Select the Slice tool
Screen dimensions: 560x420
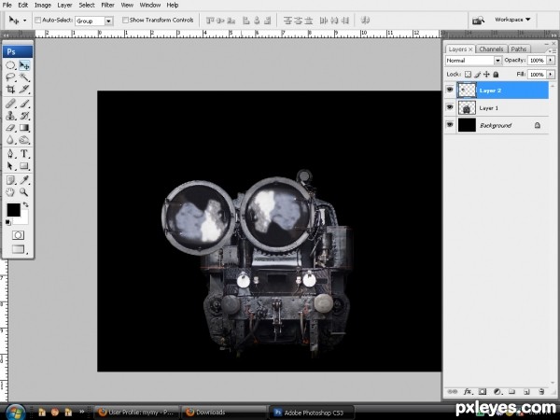pyautogui.click(x=24, y=89)
